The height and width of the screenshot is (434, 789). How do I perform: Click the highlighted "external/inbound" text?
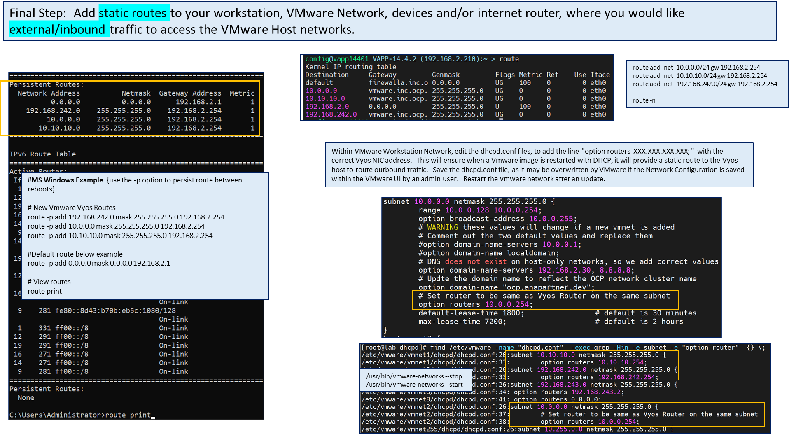(x=57, y=30)
